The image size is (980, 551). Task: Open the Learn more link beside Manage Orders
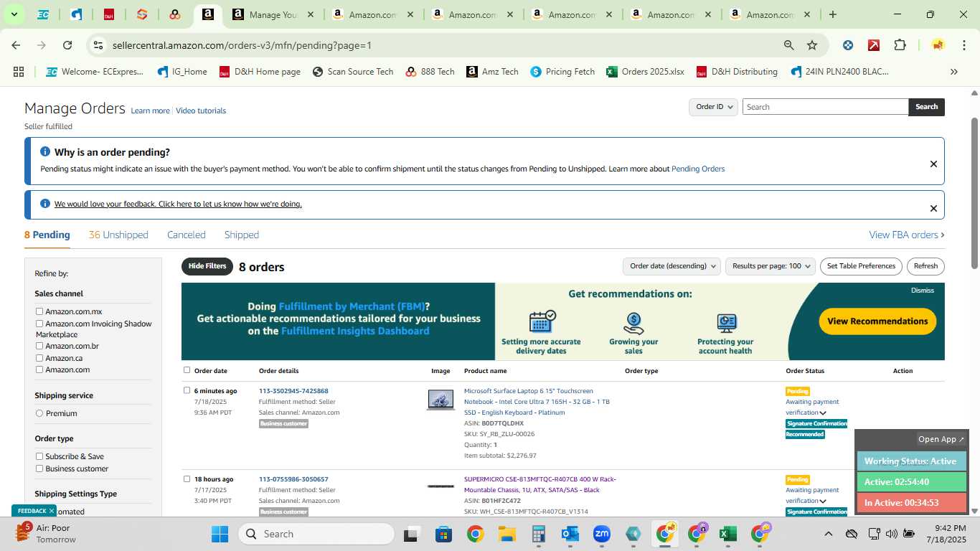(150, 110)
